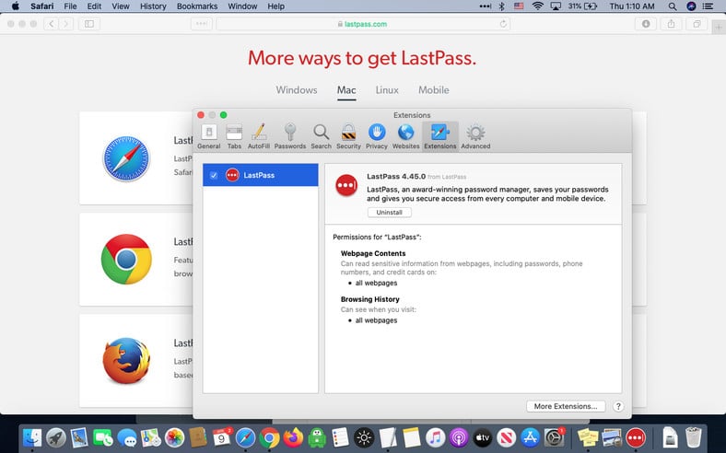Open the Advanced preferences pane
The image size is (726, 453).
[475, 136]
